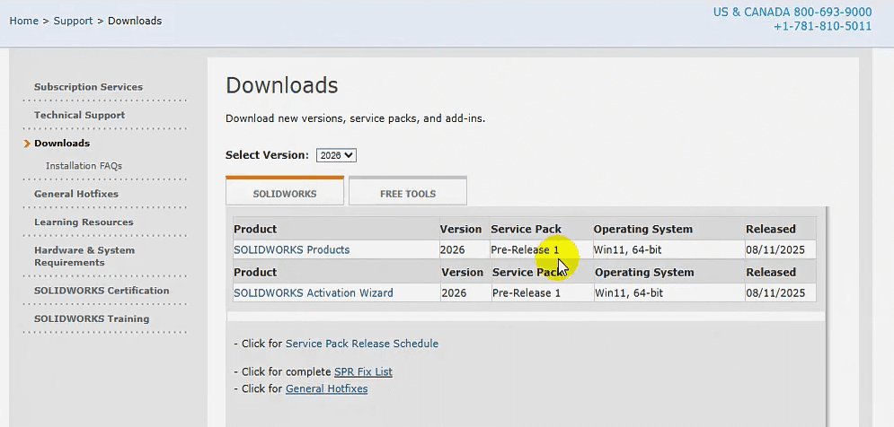The height and width of the screenshot is (427, 894).
Task: Open the SOLIDWORKS Activation Wizard link
Action: click(x=313, y=292)
